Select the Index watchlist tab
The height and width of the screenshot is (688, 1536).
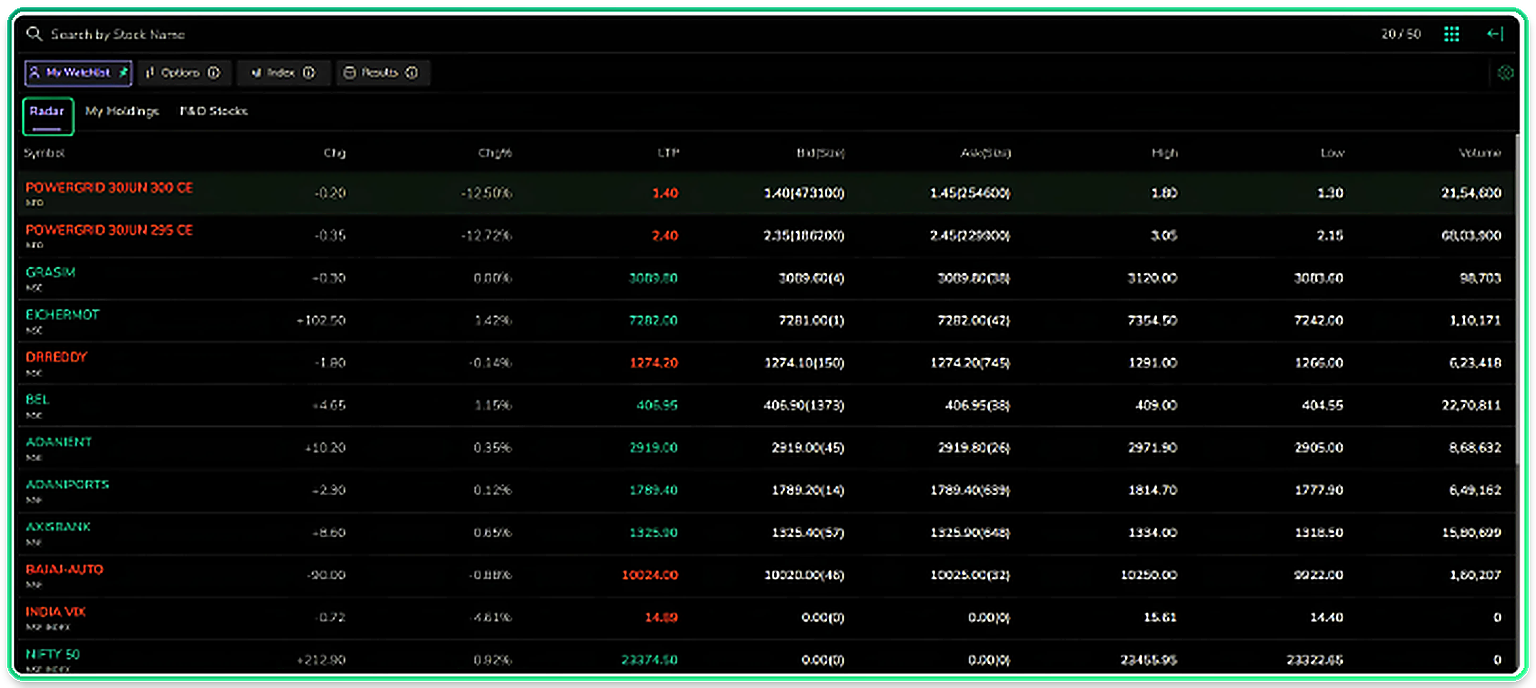[x=283, y=73]
